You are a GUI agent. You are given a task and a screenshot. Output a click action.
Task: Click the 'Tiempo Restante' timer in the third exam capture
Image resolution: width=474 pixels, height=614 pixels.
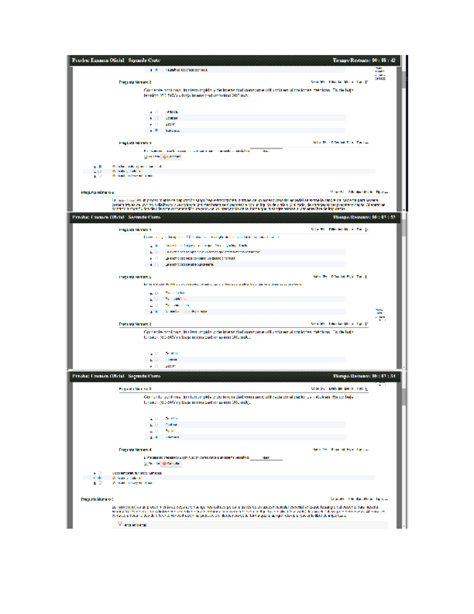[364, 377]
